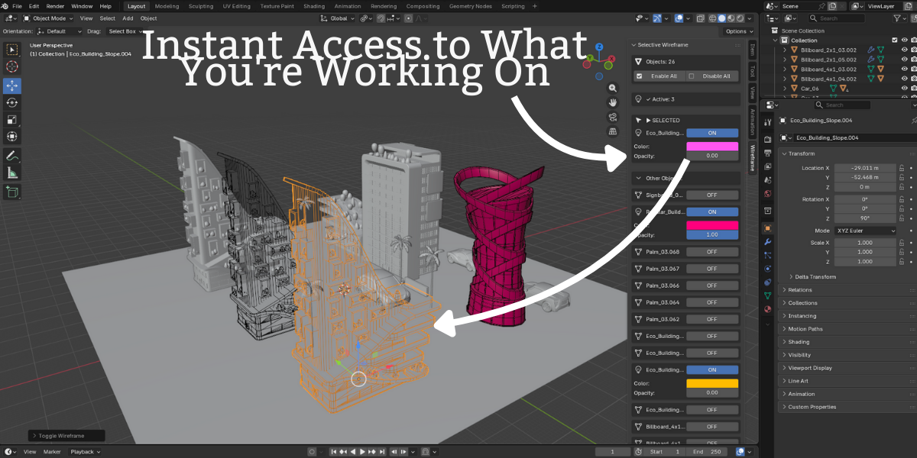Open the Material properties sphere tab
Viewport: 917px width, 458px height.
pos(767,309)
